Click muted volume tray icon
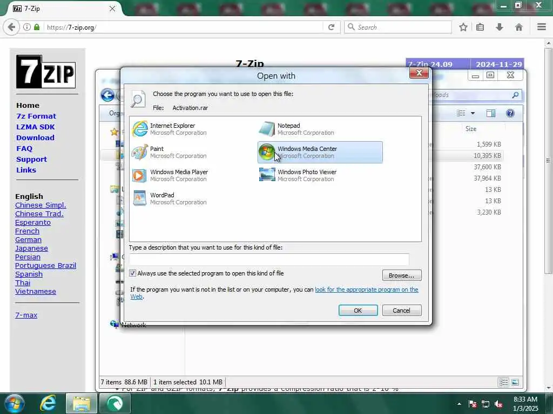 pos(498,404)
